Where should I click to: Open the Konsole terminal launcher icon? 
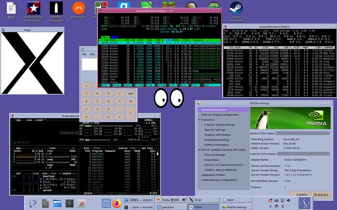(x=69, y=203)
